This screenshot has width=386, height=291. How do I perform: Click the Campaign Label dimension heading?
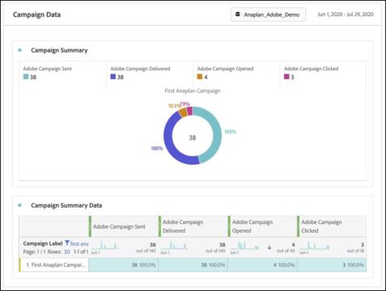click(x=43, y=243)
